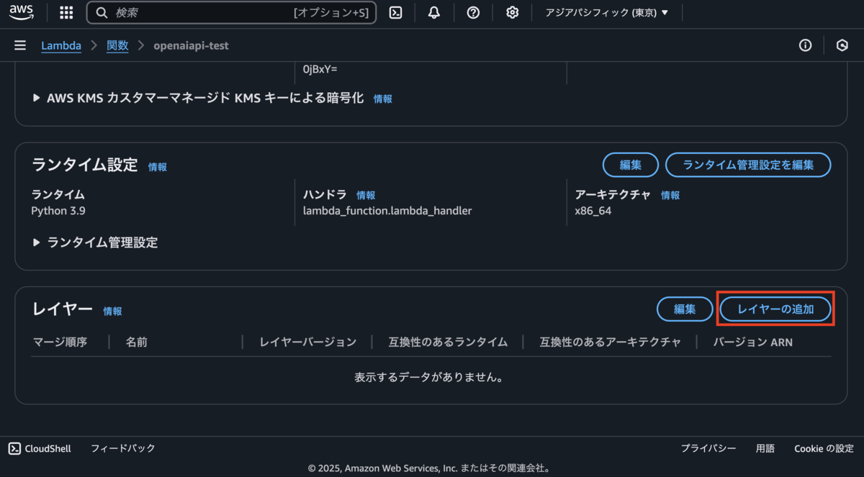Image resolution: width=864 pixels, height=477 pixels.
Task: Click フィードバック in the footer
Action: point(123,448)
